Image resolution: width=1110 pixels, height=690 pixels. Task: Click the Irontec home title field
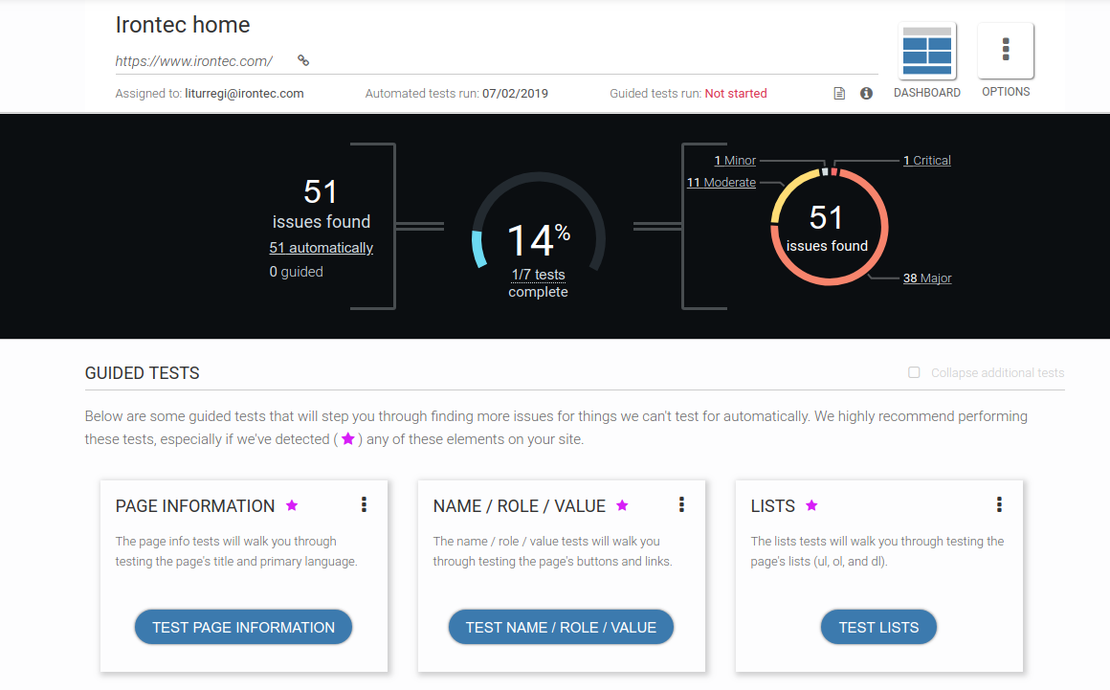(183, 25)
